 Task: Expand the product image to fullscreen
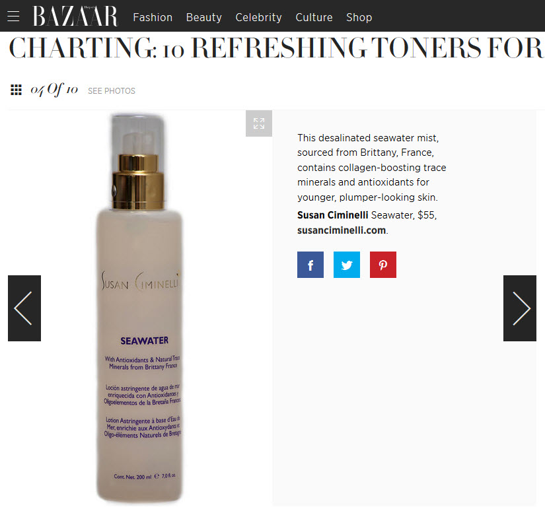(258, 123)
